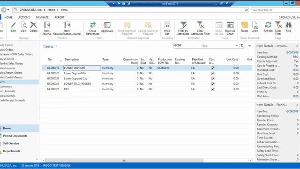The image size is (300, 169).
Task: Switch to the ACTIONS ribbon tab
Action: (x=24, y=17)
